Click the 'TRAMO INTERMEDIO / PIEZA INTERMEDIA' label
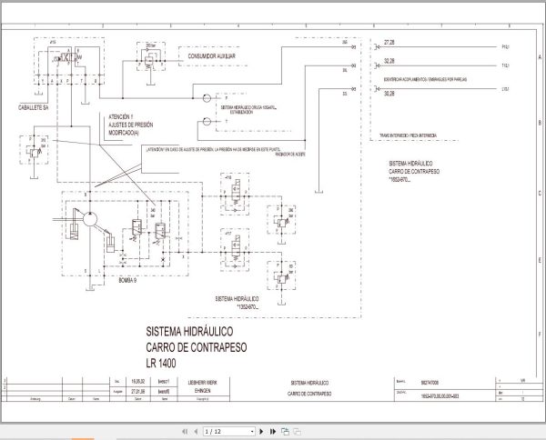Image resolution: width=546 pixels, height=440 pixels. coord(408,135)
